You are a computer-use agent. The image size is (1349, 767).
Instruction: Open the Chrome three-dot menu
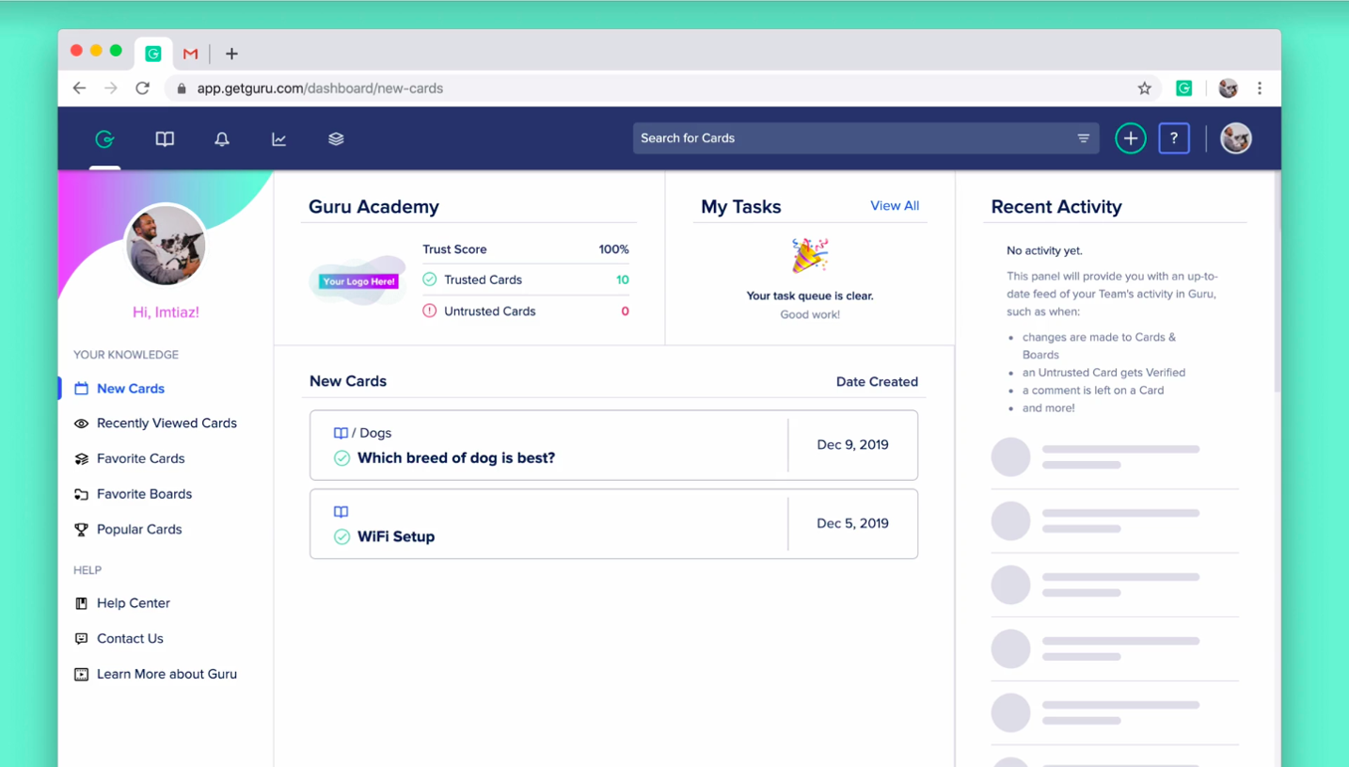pyautogui.click(x=1260, y=88)
